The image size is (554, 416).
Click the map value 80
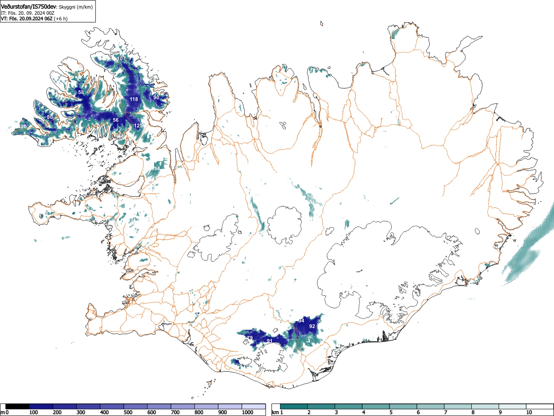click(50, 117)
